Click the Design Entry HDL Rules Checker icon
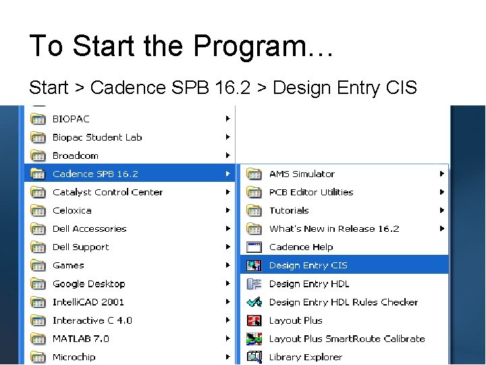Image resolution: width=486 pixels, height=365 pixels. tap(254, 302)
